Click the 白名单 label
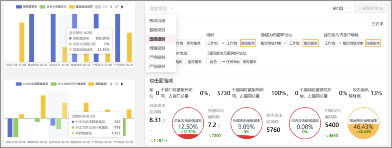 click(377, 24)
